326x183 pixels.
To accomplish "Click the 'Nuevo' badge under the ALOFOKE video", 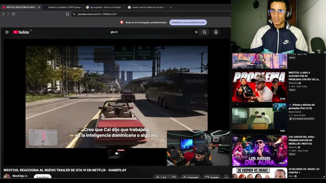I will pos(292,90).
